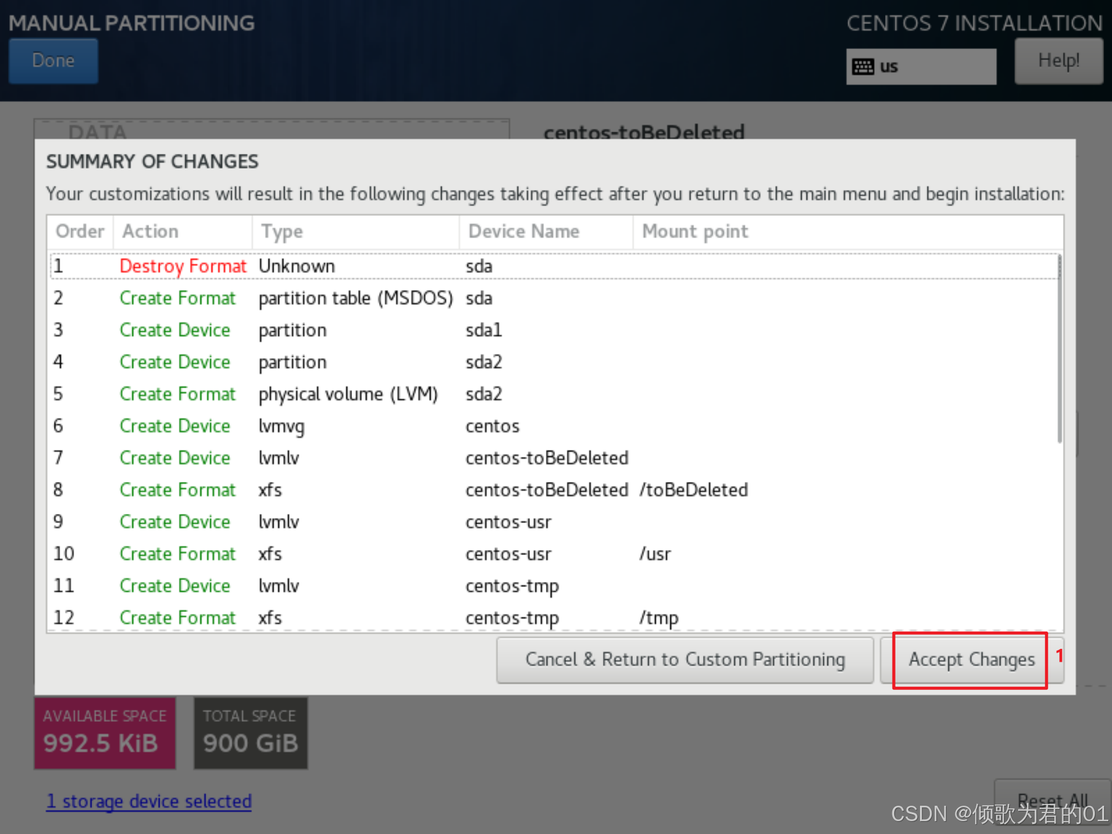The image size is (1112, 834).
Task: Select 'Create Device' action in row 4
Action: [x=175, y=362]
